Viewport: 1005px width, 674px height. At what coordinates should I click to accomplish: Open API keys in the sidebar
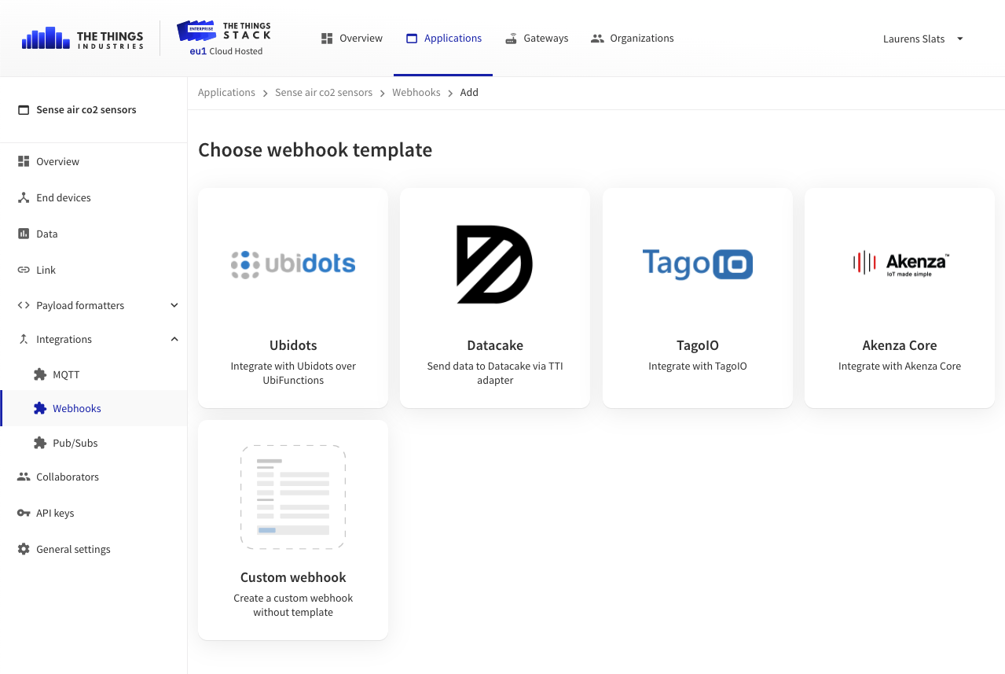click(x=94, y=513)
